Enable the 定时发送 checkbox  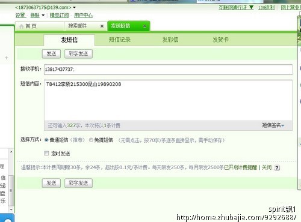tap(46, 154)
